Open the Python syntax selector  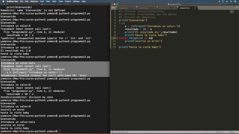232,132
